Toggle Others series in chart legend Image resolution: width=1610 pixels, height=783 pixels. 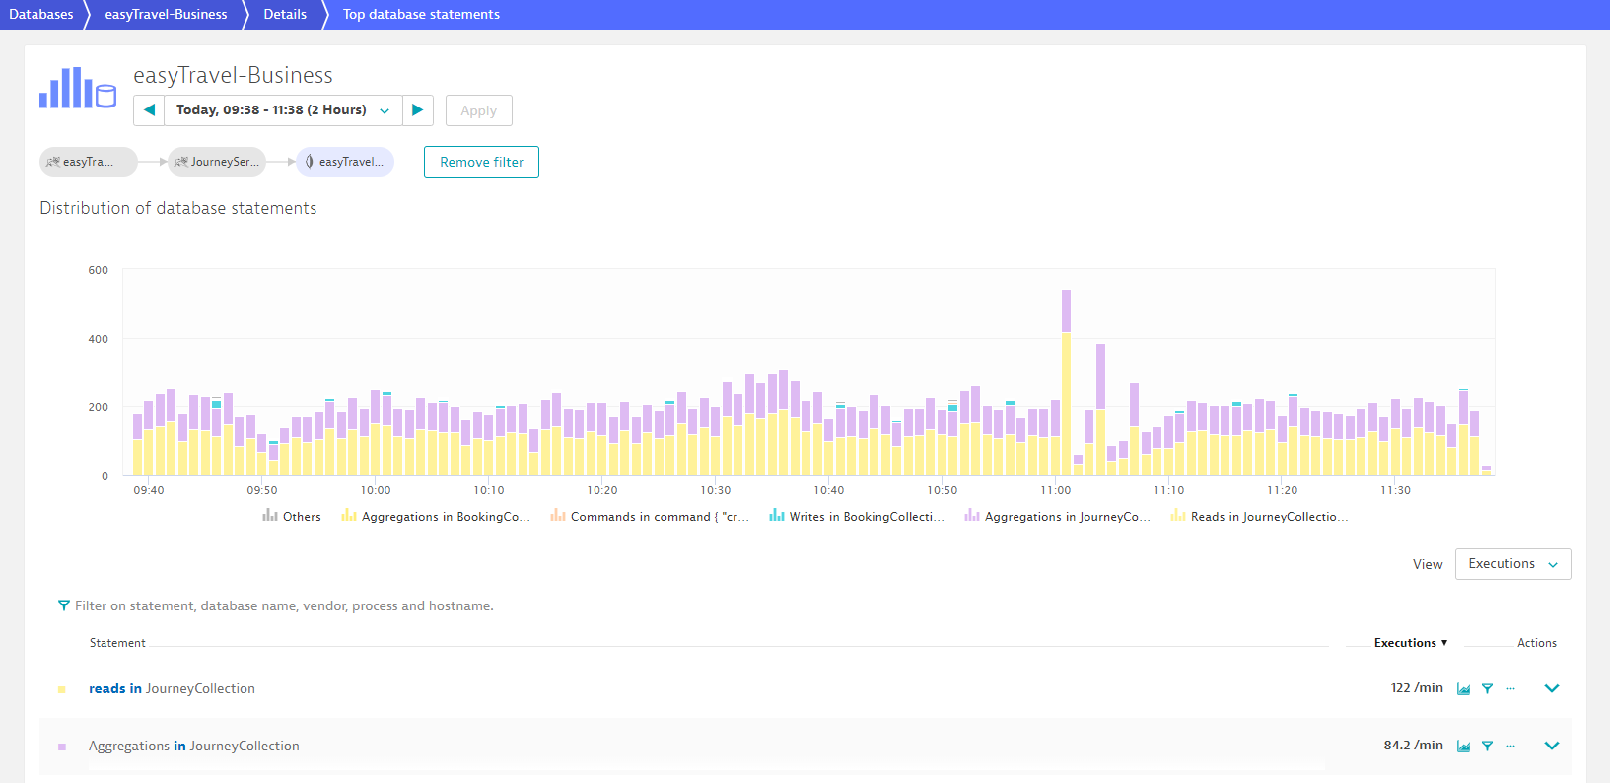tap(292, 516)
